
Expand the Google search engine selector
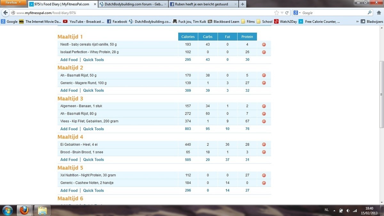click(297, 13)
